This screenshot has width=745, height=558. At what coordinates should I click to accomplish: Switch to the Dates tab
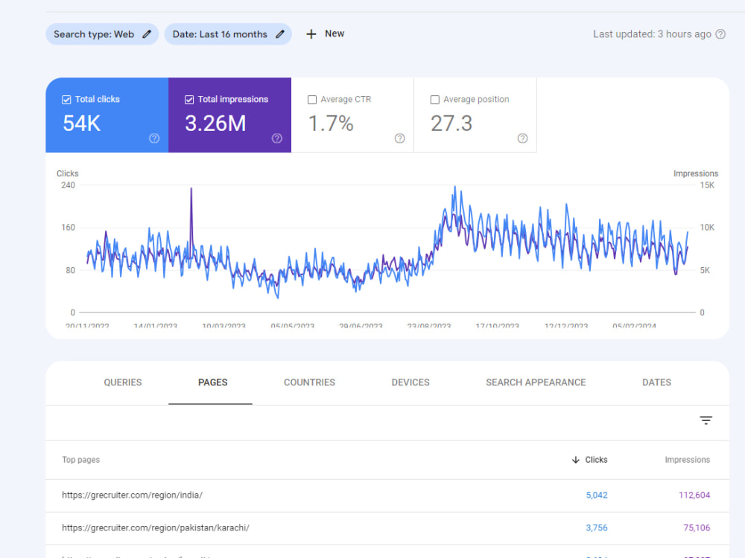(656, 382)
